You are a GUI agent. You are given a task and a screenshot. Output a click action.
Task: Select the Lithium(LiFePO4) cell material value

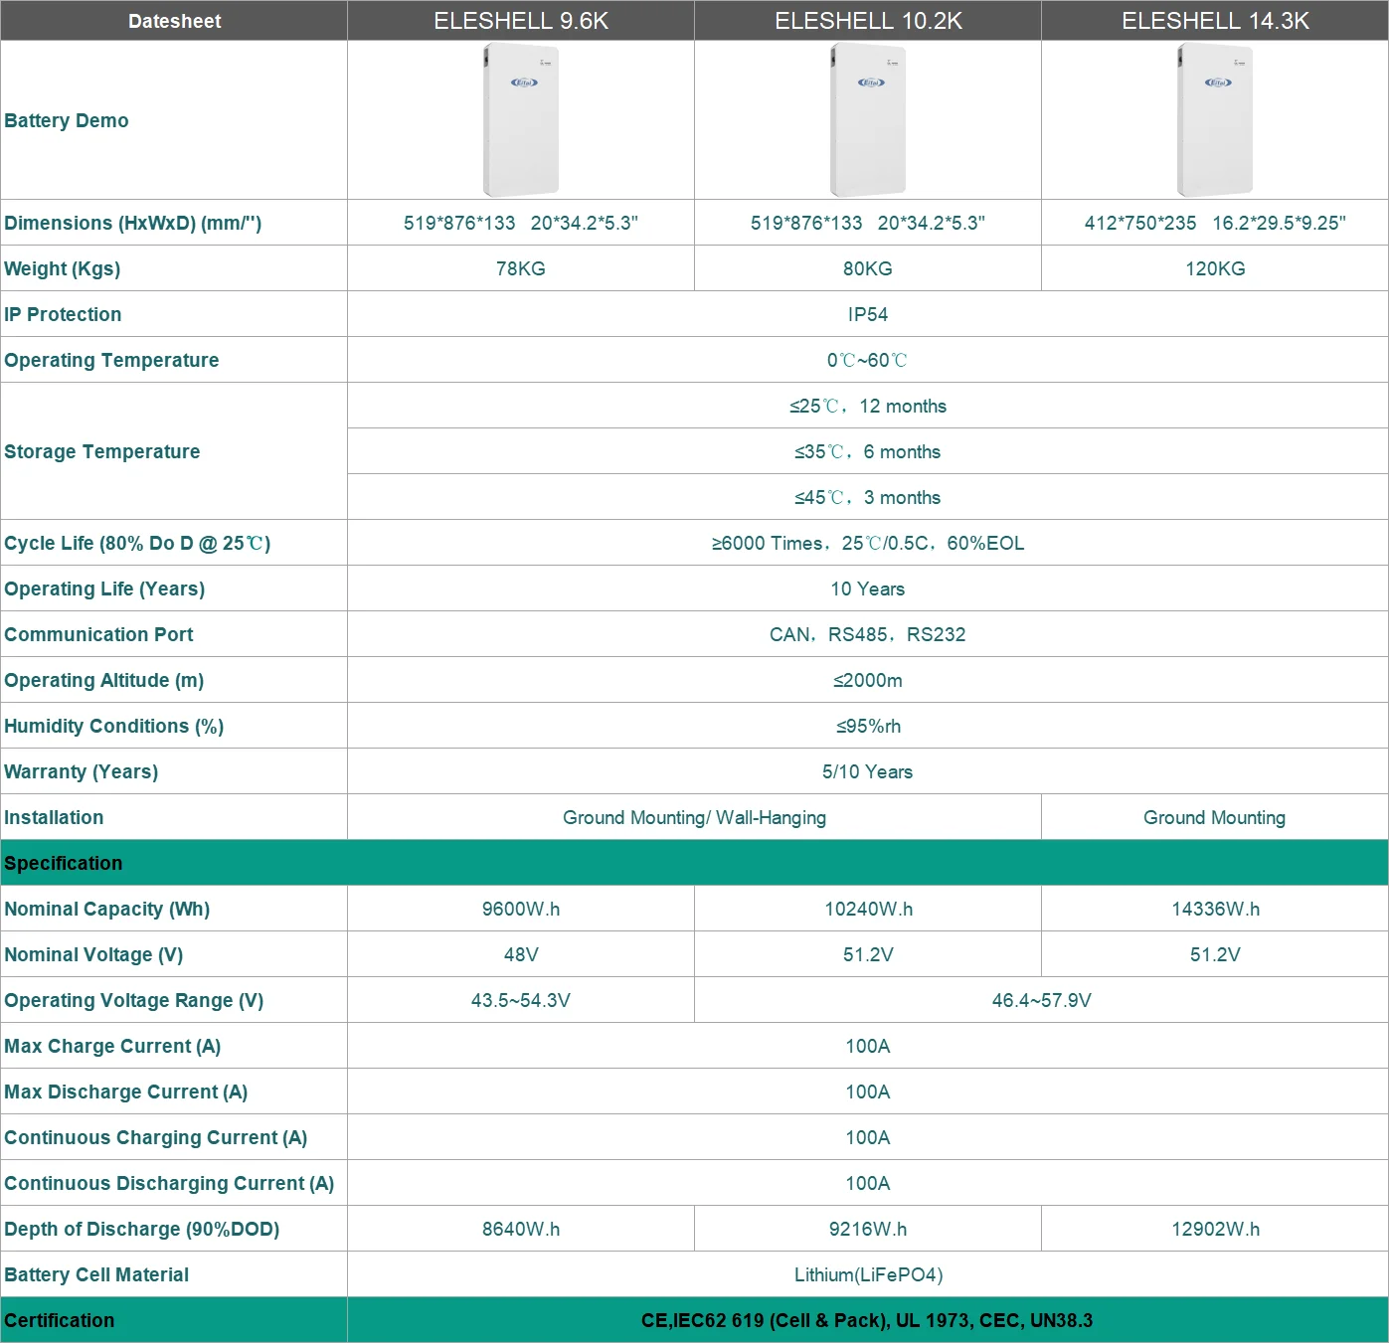[867, 1274]
